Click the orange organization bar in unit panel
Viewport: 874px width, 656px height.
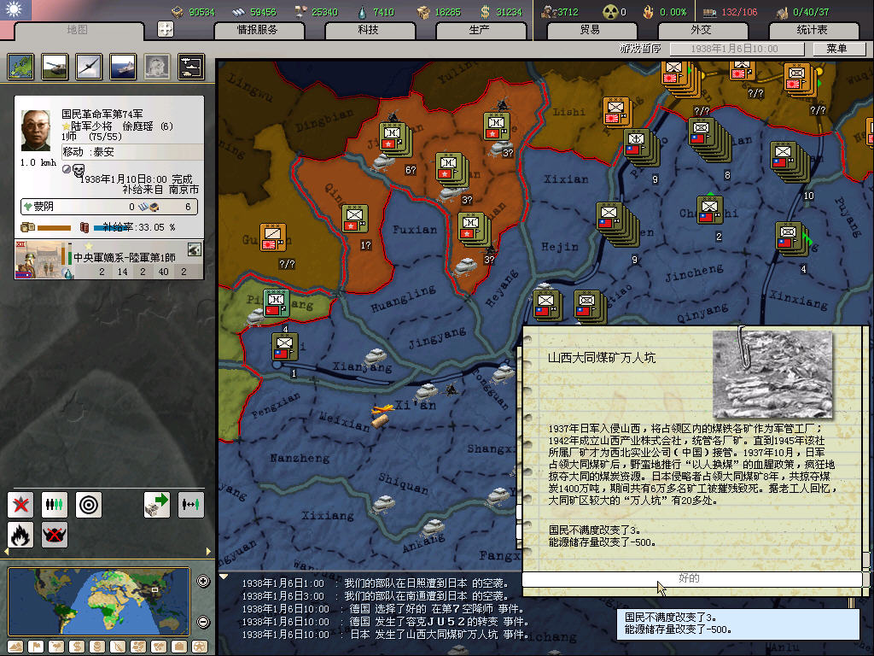click(x=54, y=227)
